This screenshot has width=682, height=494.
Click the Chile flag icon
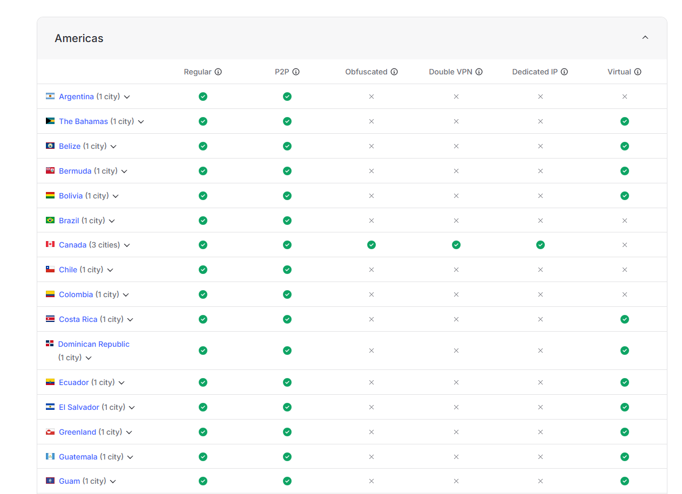click(x=50, y=269)
